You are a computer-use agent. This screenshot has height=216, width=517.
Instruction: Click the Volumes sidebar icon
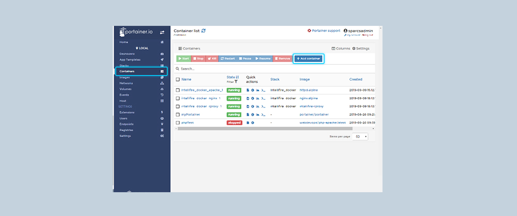click(162, 89)
